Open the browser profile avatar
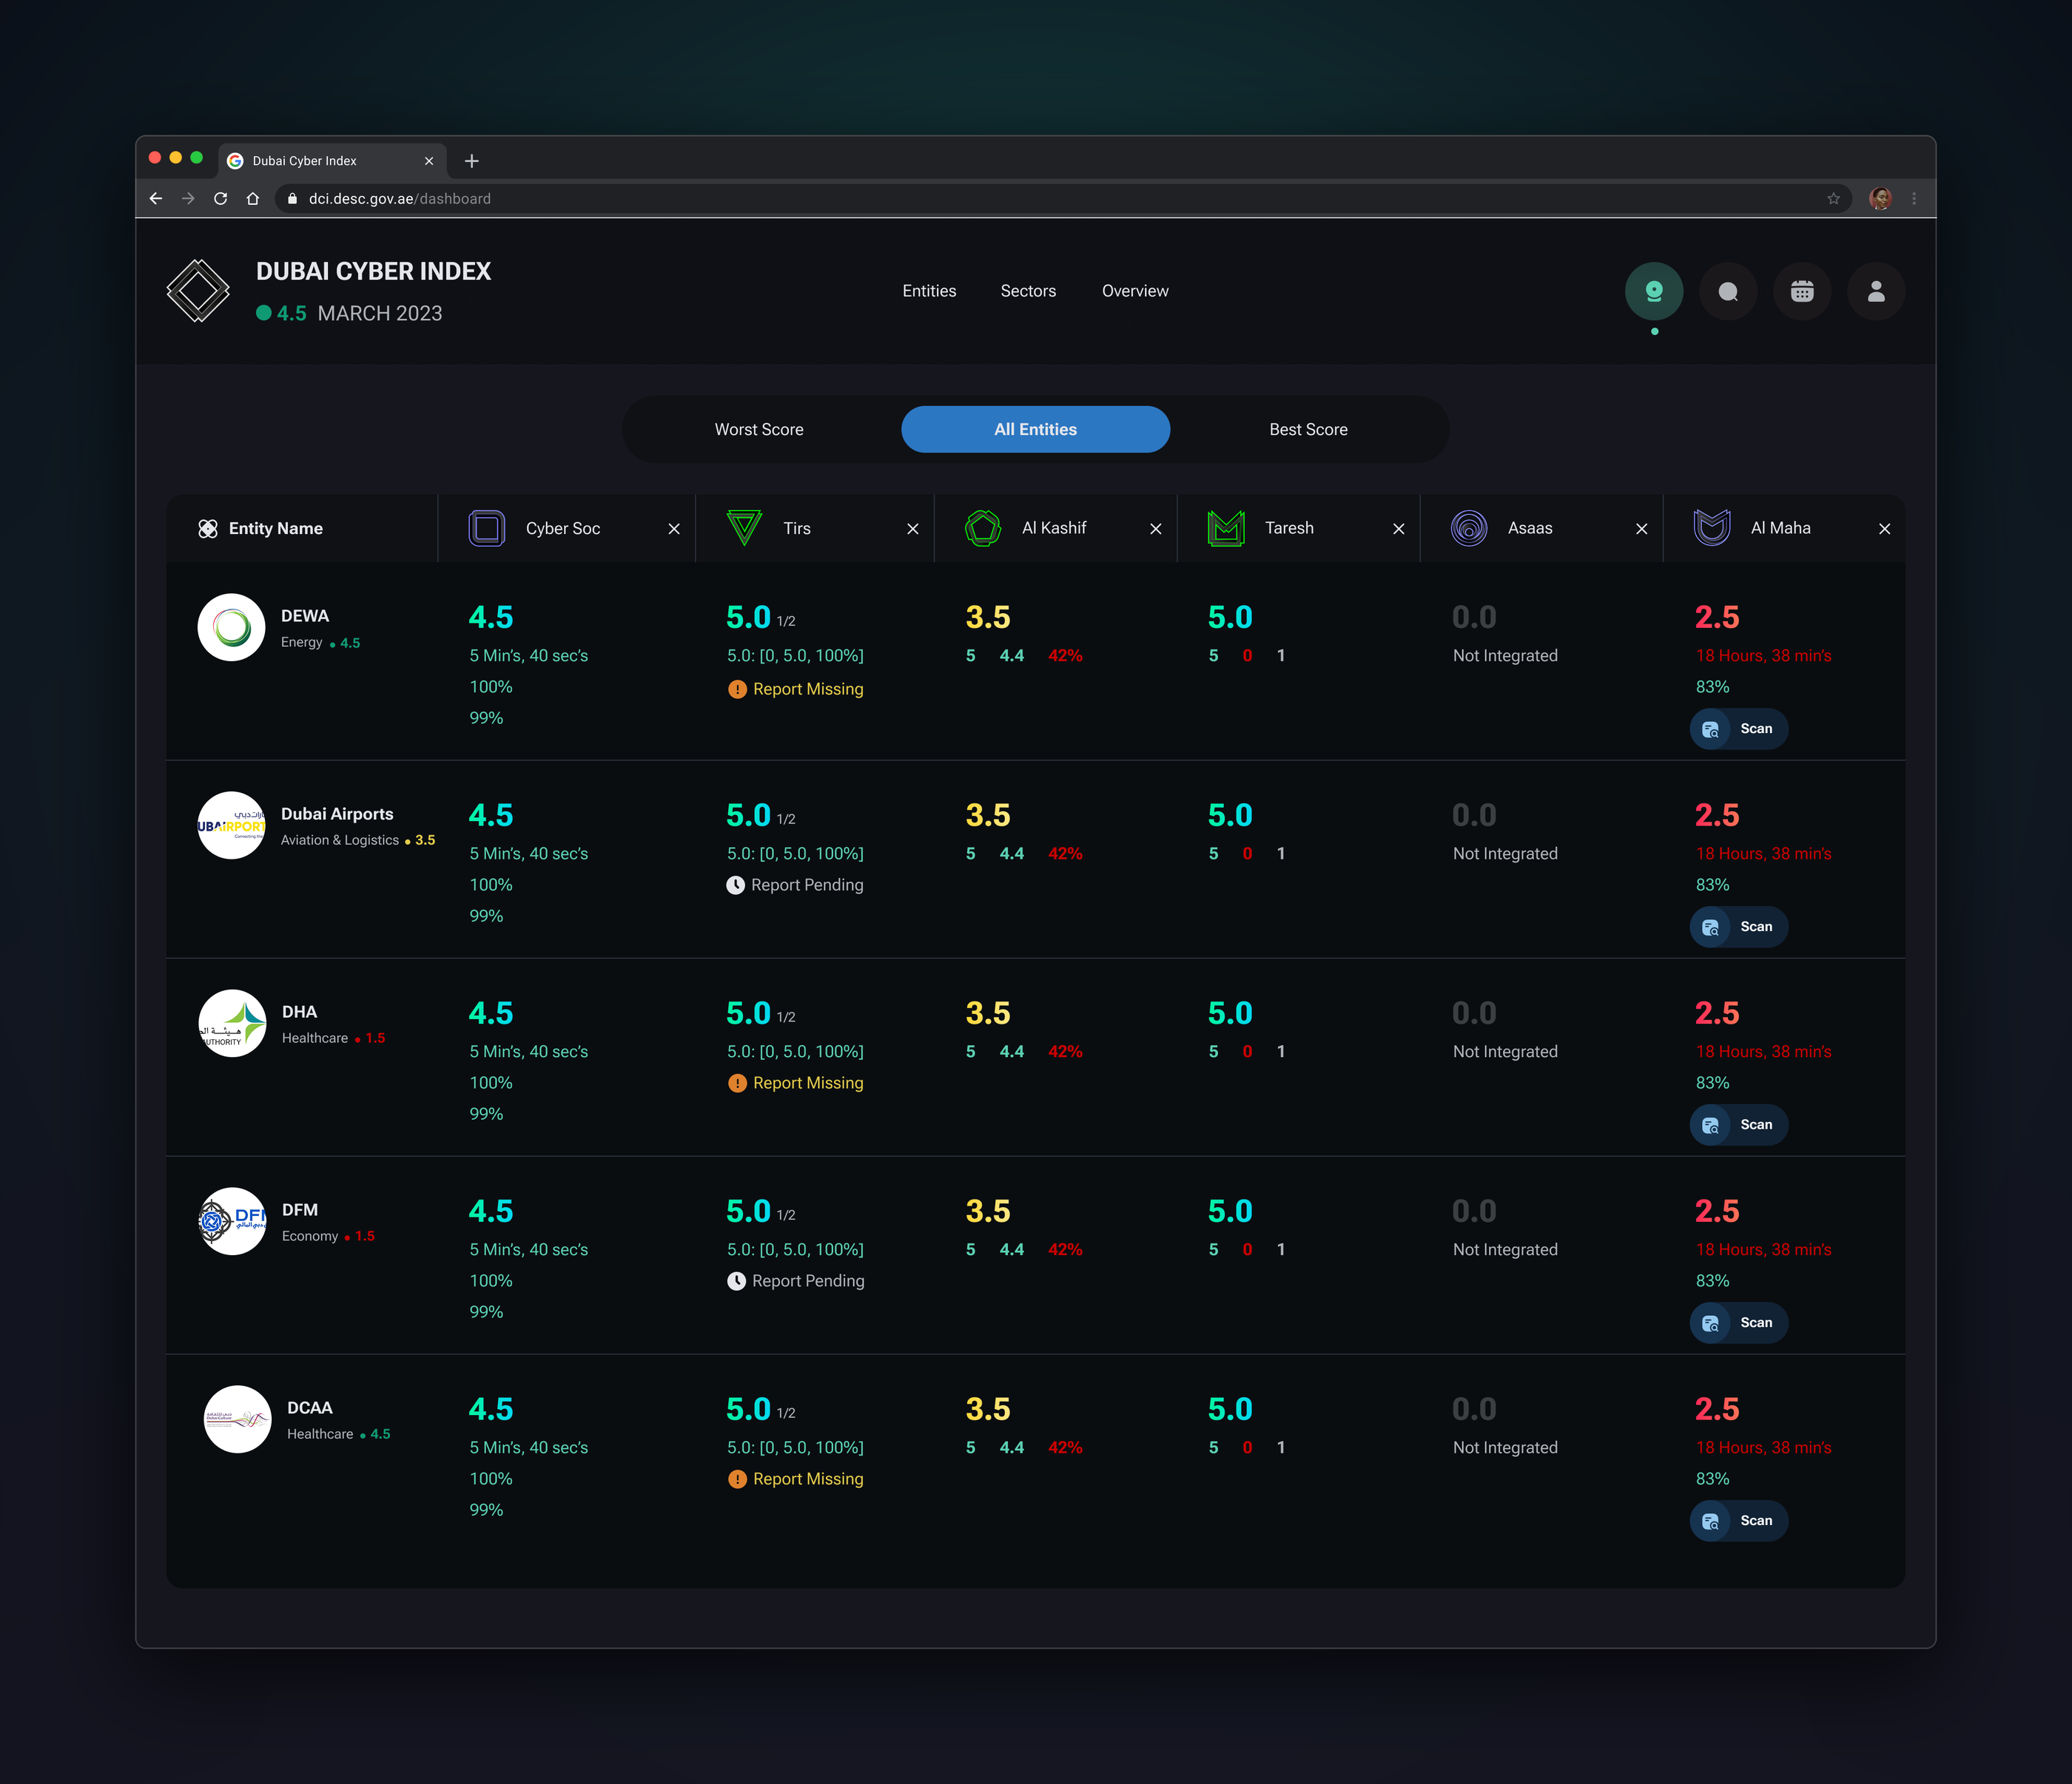Image resolution: width=2072 pixels, height=1784 pixels. [x=1880, y=199]
